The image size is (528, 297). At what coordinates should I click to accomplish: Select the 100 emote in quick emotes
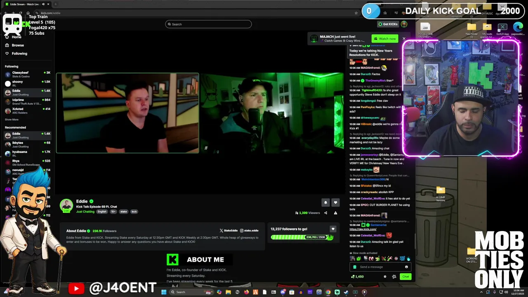[403, 258]
